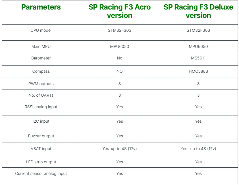Click Acro 'Yes-up to 4S (17v)' cell
The width and height of the screenshot is (239, 185).
click(119, 149)
